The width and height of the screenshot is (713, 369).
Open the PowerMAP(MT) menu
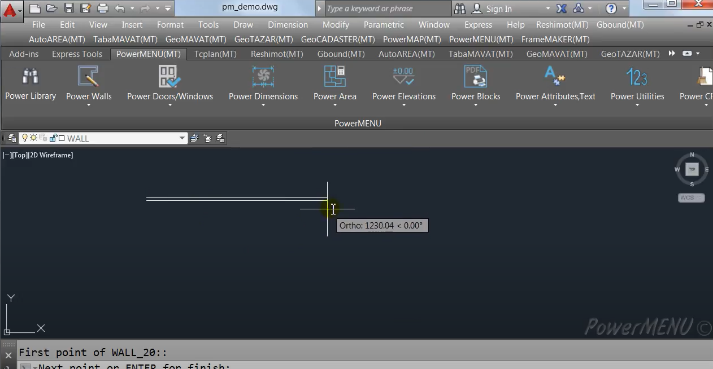pyautogui.click(x=412, y=39)
